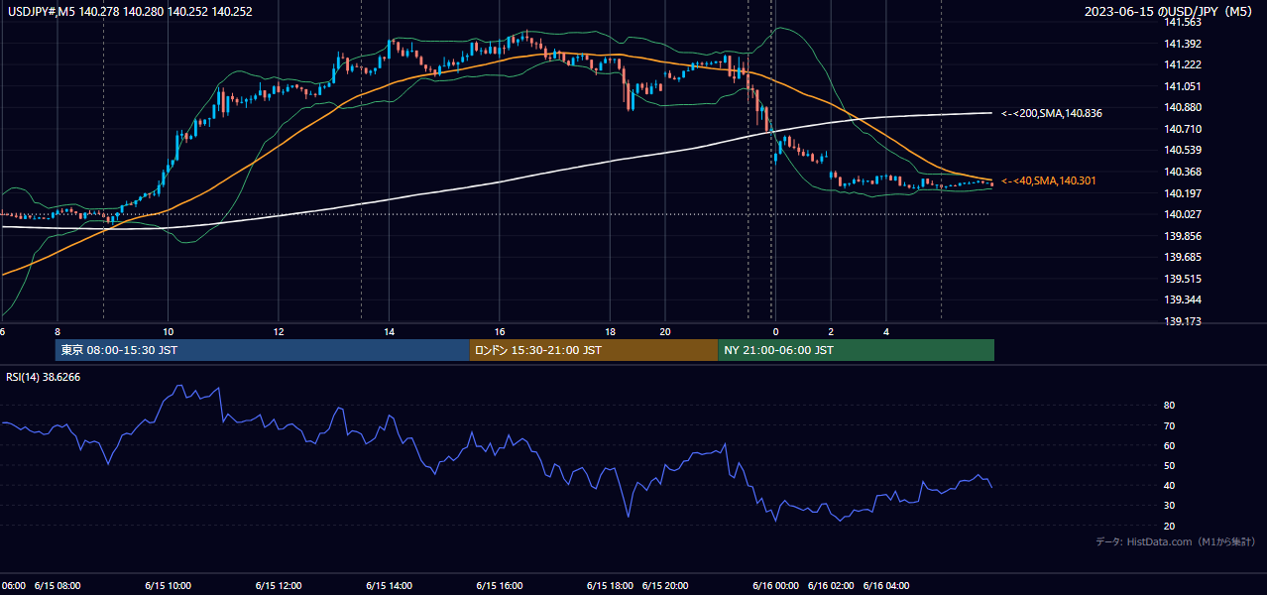This screenshot has width=1267, height=595.
Task: Click the 6/16 04:00 date axis label
Action: 887,585
